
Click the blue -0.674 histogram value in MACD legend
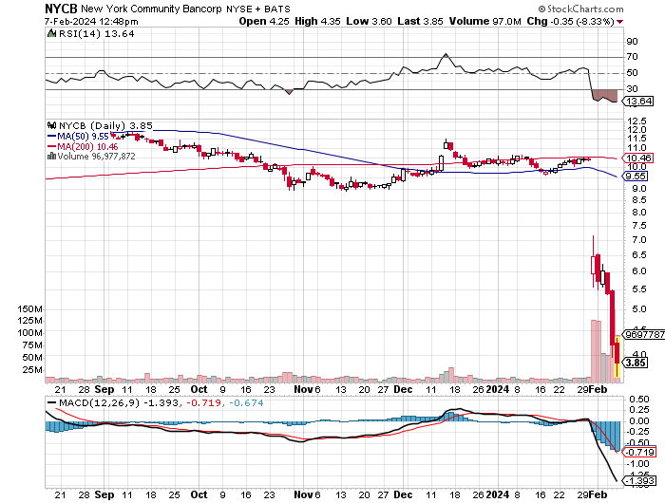tap(246, 403)
